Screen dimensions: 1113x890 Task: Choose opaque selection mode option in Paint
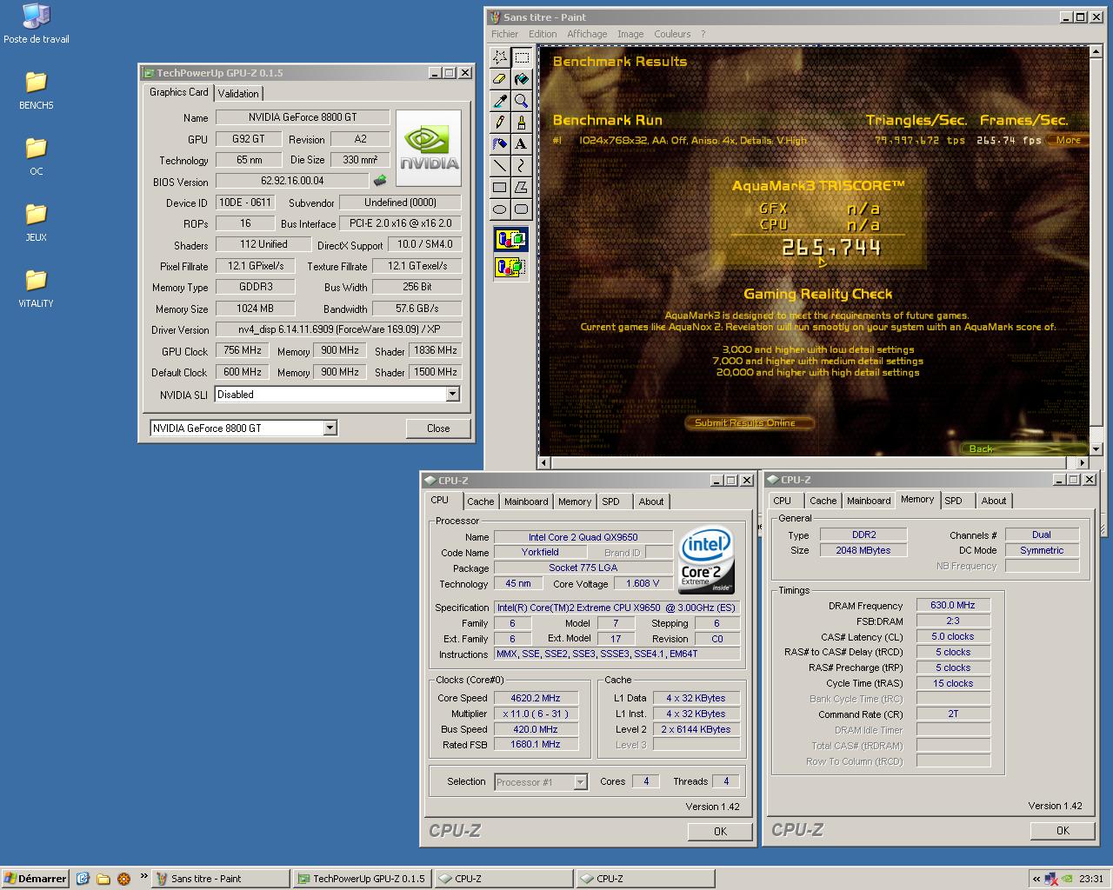click(510, 239)
